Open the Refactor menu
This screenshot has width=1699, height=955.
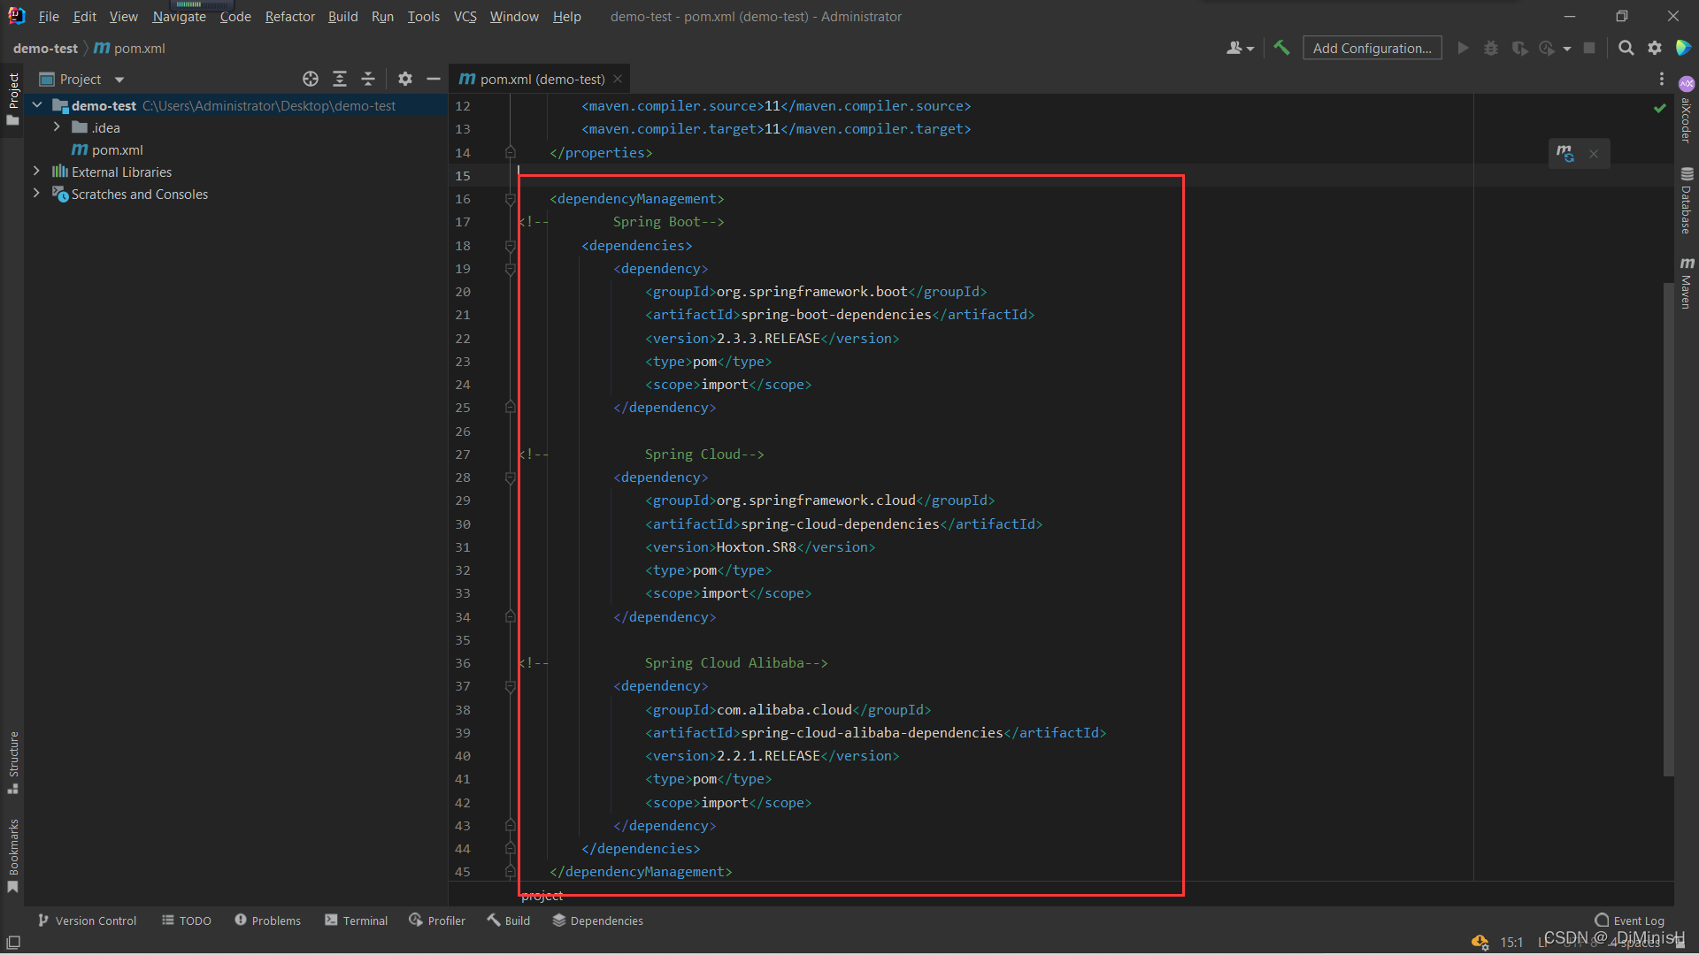pos(289,16)
